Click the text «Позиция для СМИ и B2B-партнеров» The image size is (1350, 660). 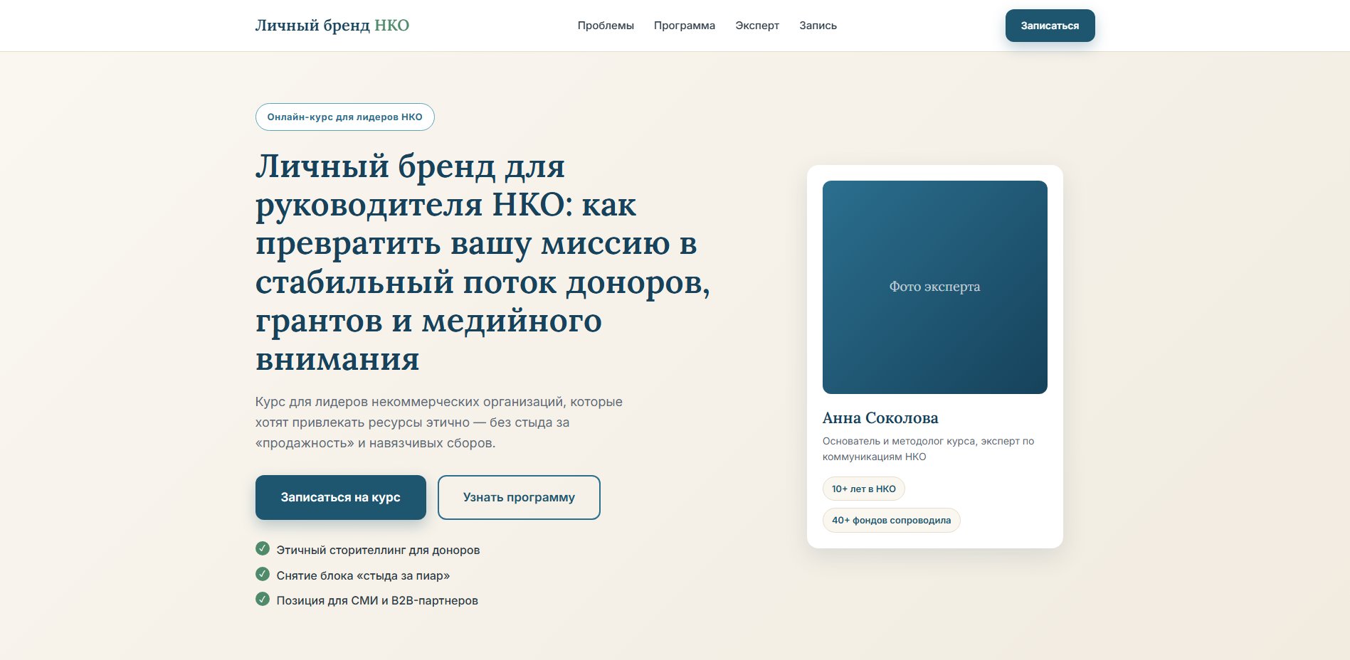coord(377,600)
